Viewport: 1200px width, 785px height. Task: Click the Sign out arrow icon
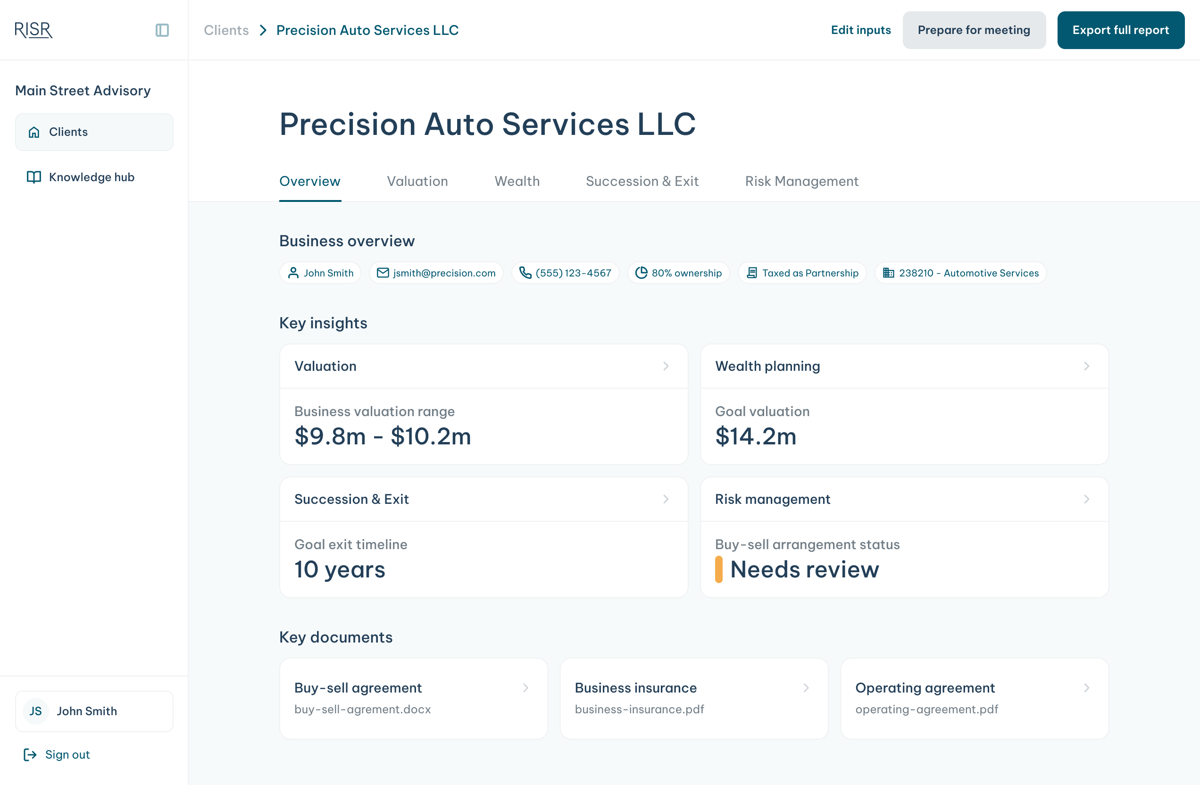point(30,754)
